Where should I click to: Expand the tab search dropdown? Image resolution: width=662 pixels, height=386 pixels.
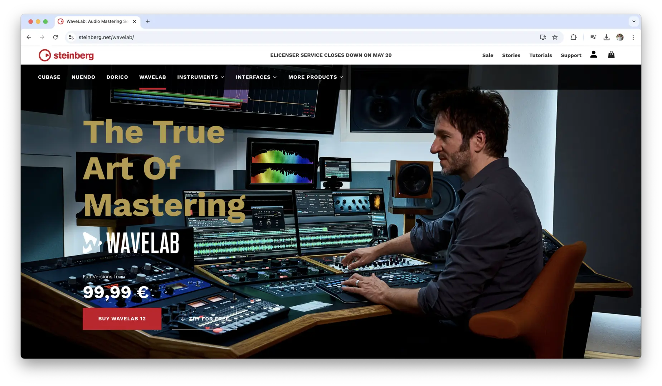tap(634, 21)
